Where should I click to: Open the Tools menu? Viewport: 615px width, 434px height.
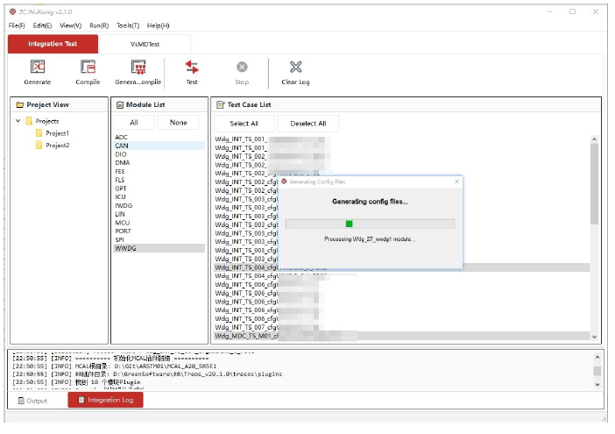[128, 25]
